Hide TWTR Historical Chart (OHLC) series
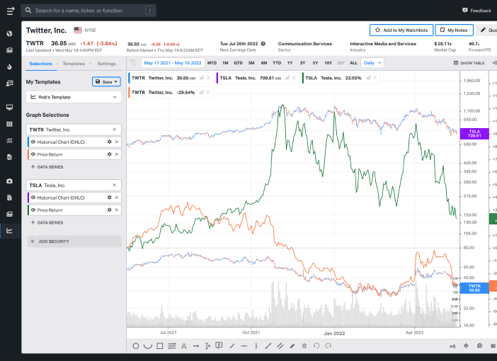497x361 pixels. pyautogui.click(x=33, y=142)
